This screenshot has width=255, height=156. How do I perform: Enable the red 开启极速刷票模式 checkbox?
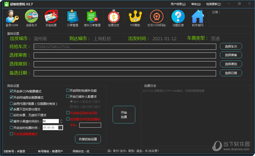tap(11, 134)
